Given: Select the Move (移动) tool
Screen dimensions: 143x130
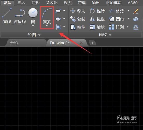Looking at the screenshot, I should (x=78, y=11).
